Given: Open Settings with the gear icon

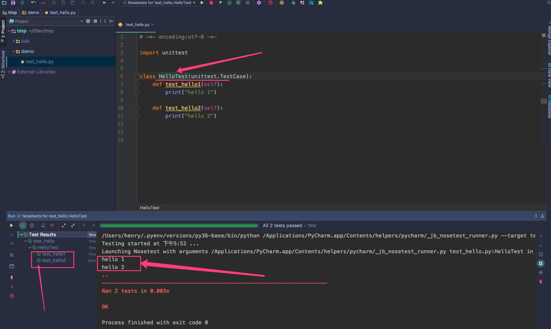Looking at the screenshot, I should pyautogui.click(x=259, y=3).
